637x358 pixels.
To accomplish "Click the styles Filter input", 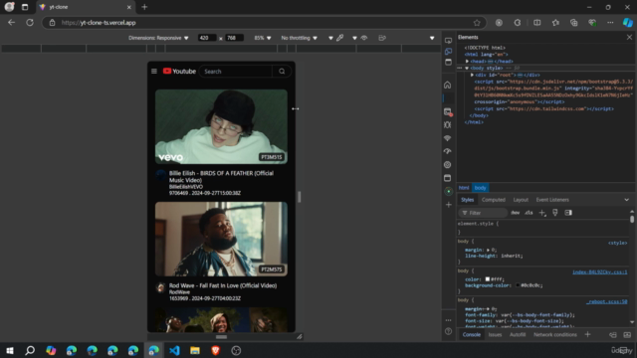I will 484,213.
